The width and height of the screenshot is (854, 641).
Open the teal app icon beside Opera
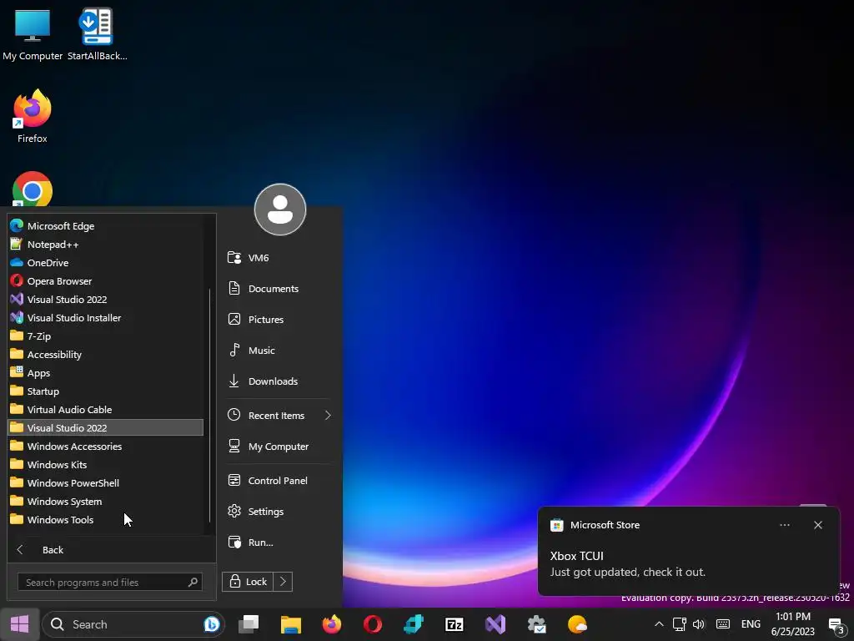[414, 624]
